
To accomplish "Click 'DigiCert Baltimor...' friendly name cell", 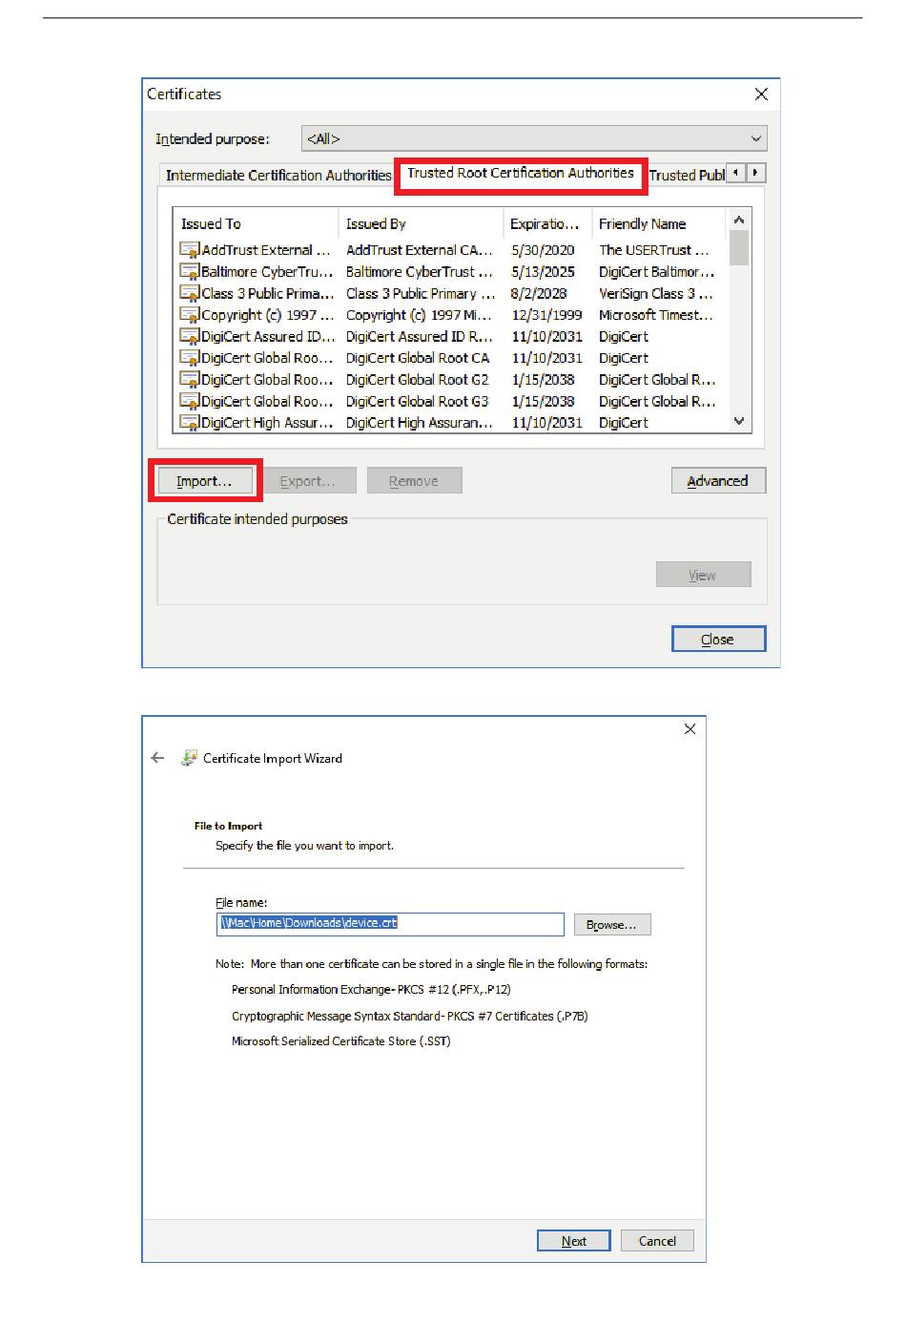I will [x=657, y=272].
